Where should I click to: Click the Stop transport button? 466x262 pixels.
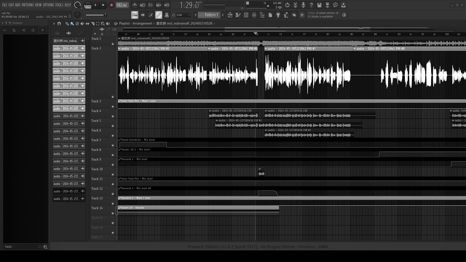[103, 5]
